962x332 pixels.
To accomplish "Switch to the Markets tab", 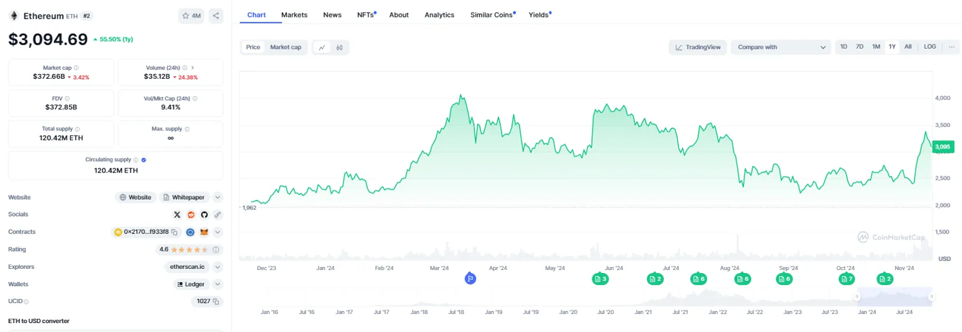I will point(294,15).
